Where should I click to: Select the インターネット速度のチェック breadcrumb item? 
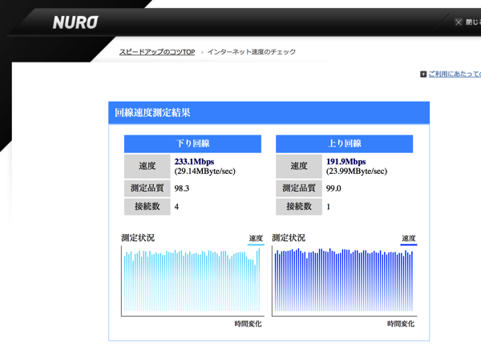[252, 52]
